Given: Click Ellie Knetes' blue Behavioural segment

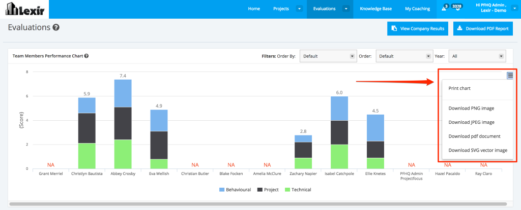Looking at the screenshot, I should (x=375, y=128).
